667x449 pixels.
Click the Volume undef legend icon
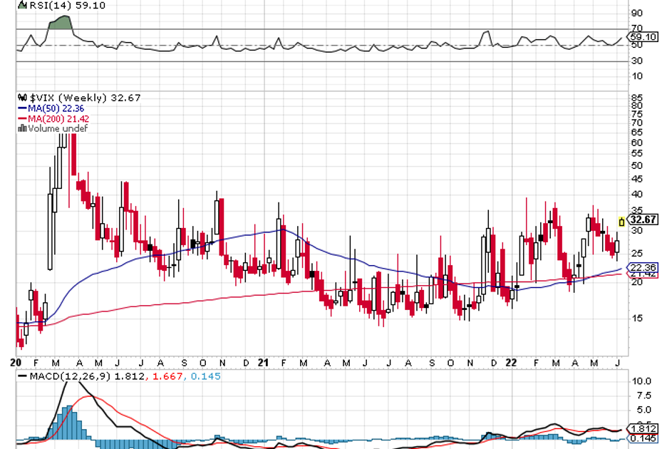click(x=21, y=129)
